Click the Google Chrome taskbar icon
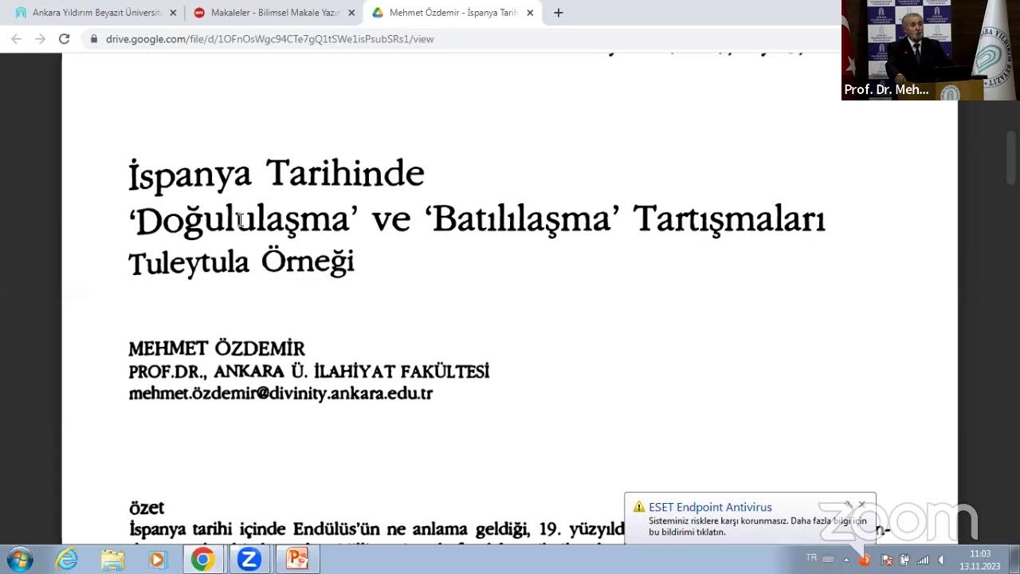The height and width of the screenshot is (574, 1020). pyautogui.click(x=202, y=560)
